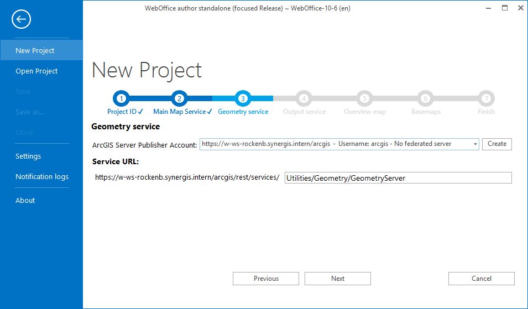Click ArcGIS Server Publisher Account label

145,145
